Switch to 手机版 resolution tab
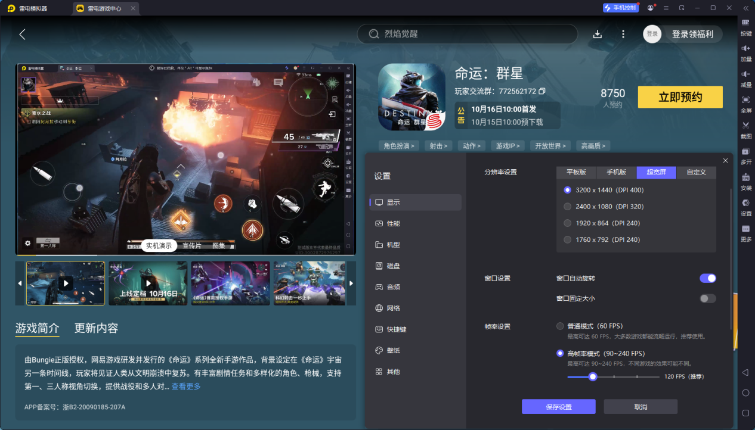 (x=616, y=172)
